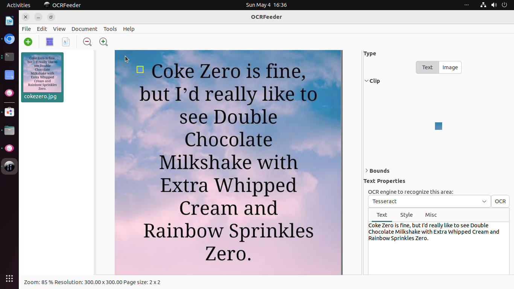Show Applications grid
This screenshot has height=289, width=514.
[x=9, y=278]
